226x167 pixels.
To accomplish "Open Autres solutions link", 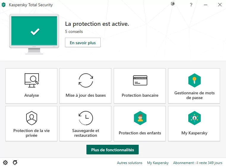I will pyautogui.click(x=129, y=163).
